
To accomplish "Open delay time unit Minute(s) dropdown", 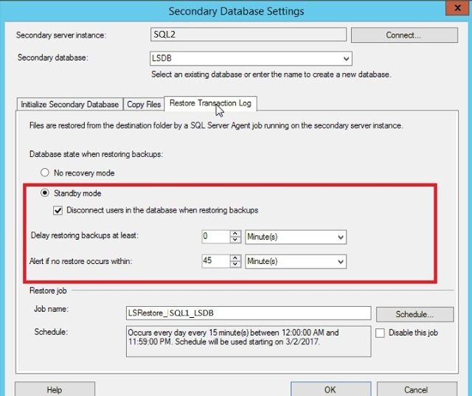I will point(296,237).
